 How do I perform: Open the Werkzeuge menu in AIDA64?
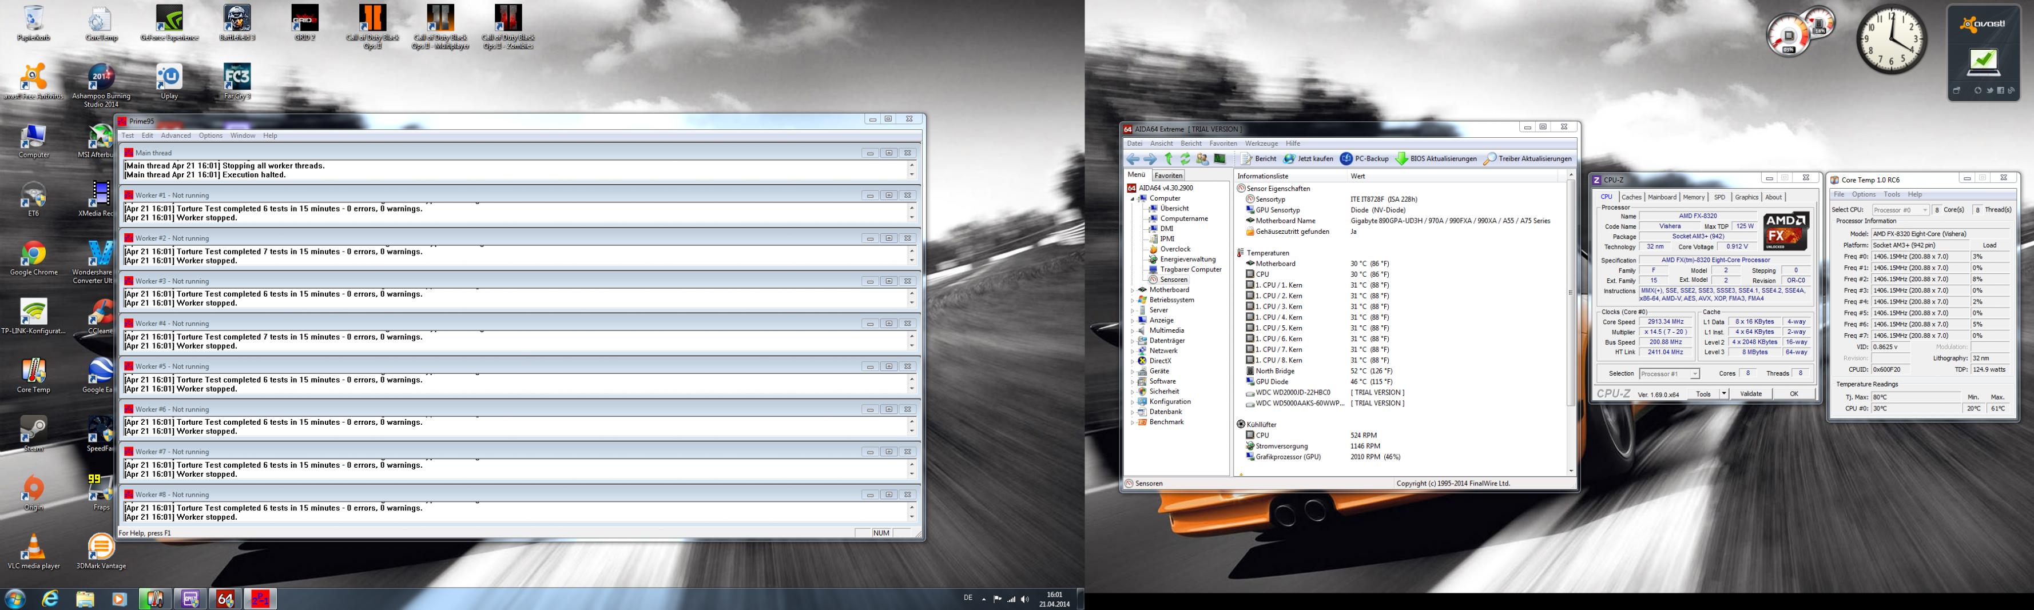[x=1261, y=143]
